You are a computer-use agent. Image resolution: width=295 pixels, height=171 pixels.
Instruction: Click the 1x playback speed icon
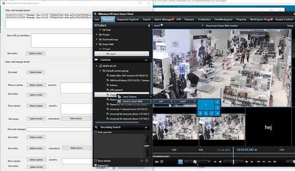pyautogui.click(x=180, y=162)
